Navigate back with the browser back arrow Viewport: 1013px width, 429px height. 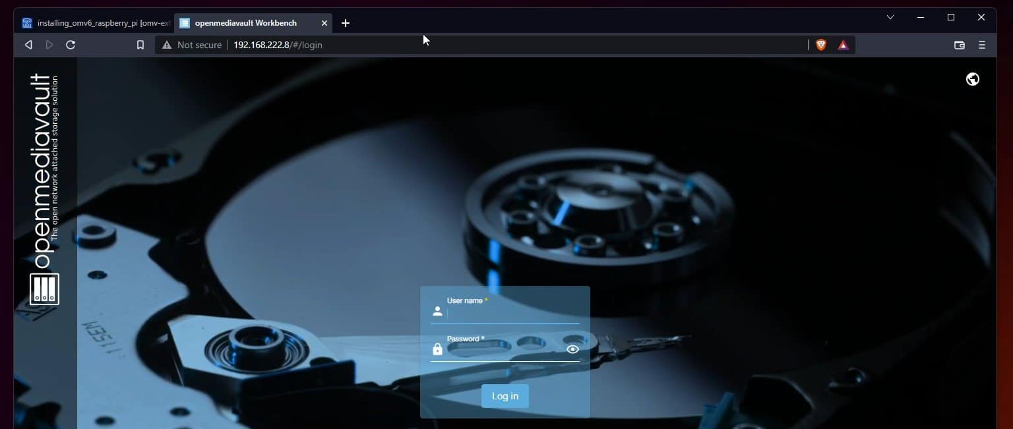click(x=28, y=45)
